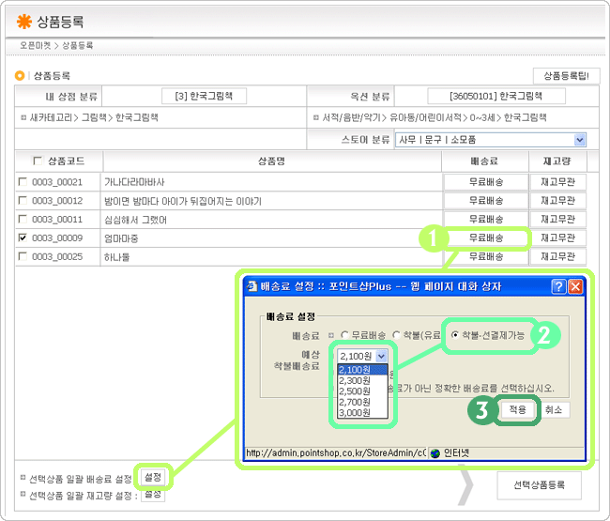Pick 3,000원 in the shipping fee list
The height and width of the screenshot is (521, 610).
pyautogui.click(x=356, y=412)
